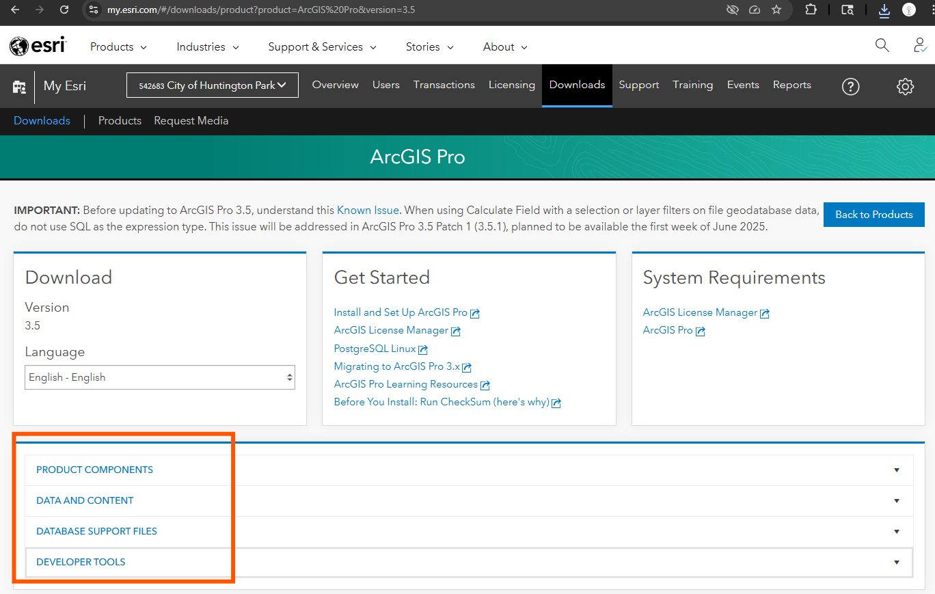Open English language dropdown
The image size is (935, 594).
click(x=160, y=377)
